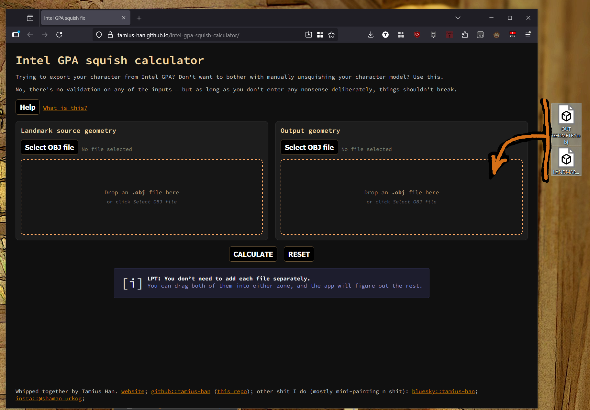Click Select OBJ file under Landmark source
590x410 pixels.
(x=50, y=147)
